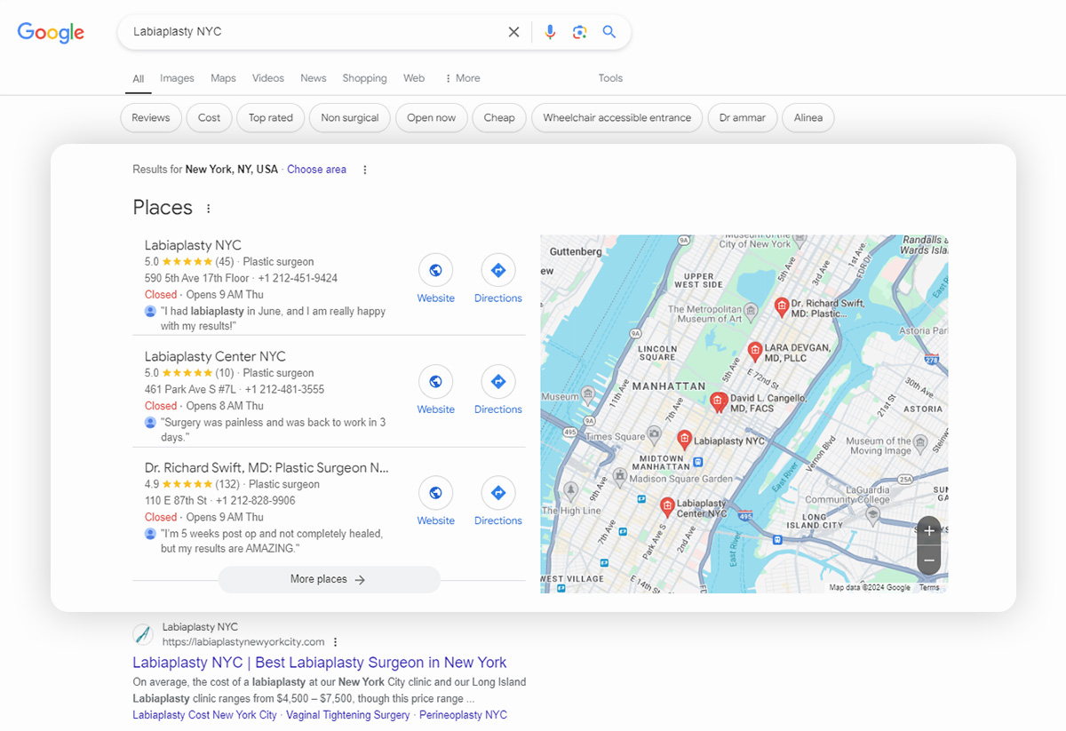Select the Labiaplasty Center NYC map pin
The image size is (1066, 731).
tap(667, 506)
